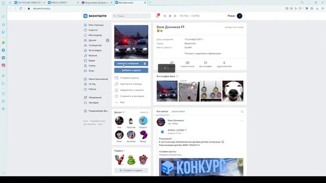This screenshot has height=183, width=326.
Task: Click the Клипы icon in sidebar
Action: [85, 66]
